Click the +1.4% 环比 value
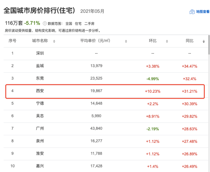 [x=153, y=166]
